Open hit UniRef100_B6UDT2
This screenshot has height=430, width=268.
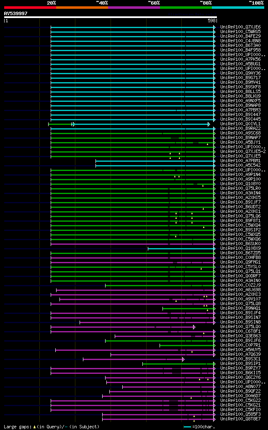(241, 207)
